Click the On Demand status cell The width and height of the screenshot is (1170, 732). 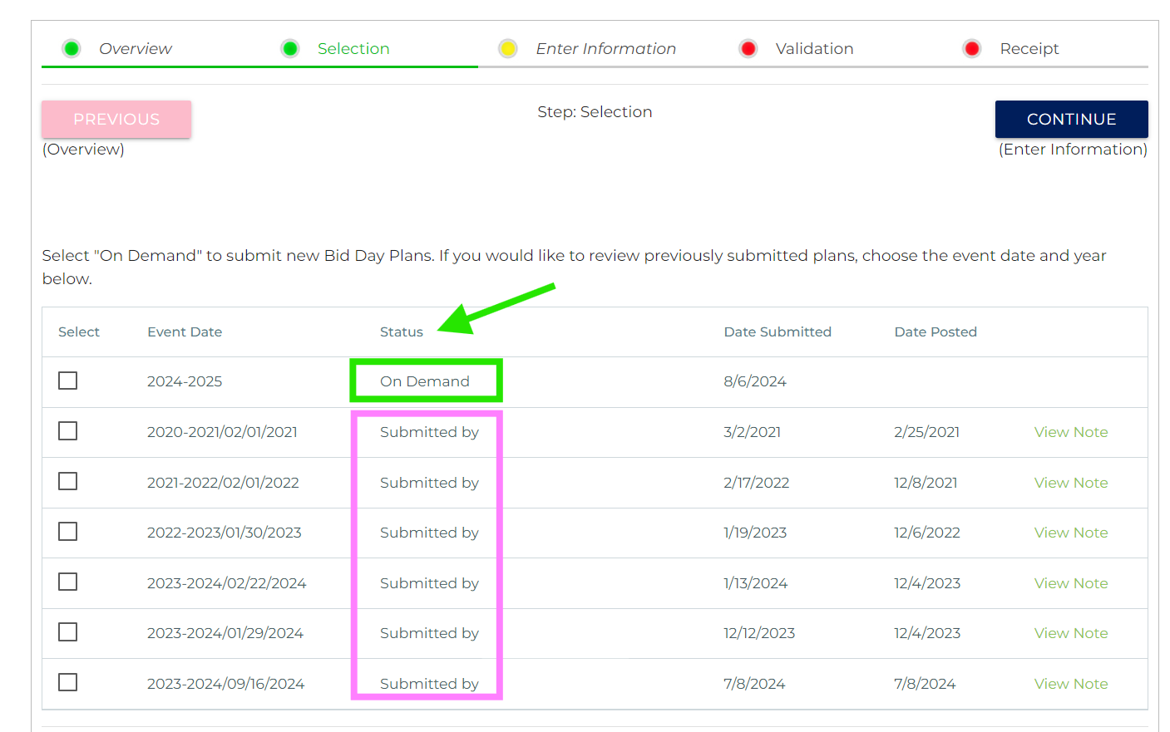(425, 381)
